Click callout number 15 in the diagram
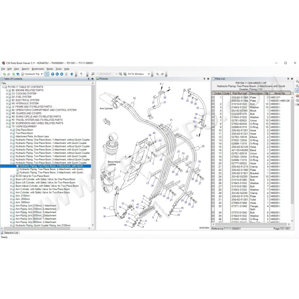Screen dimensions: 299x299 coord(105,208)
